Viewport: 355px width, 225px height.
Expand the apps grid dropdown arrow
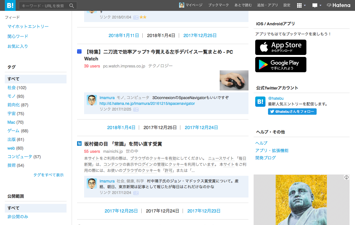[x=305, y=5]
